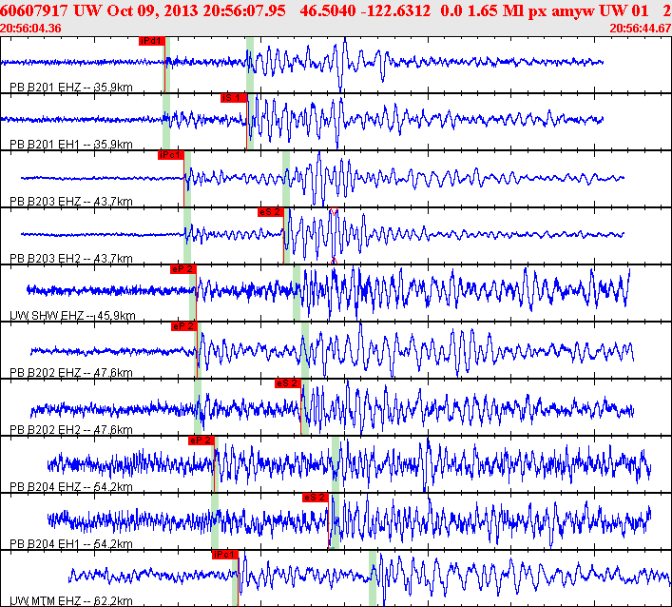Click the green predicted S band on MTM EHZ
672x607 pixels.
373,578
